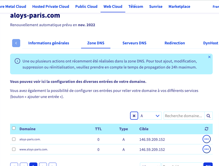Open actions menu for www.aloys-paris.com. record
The height and width of the screenshot is (166, 219).
coord(206,149)
